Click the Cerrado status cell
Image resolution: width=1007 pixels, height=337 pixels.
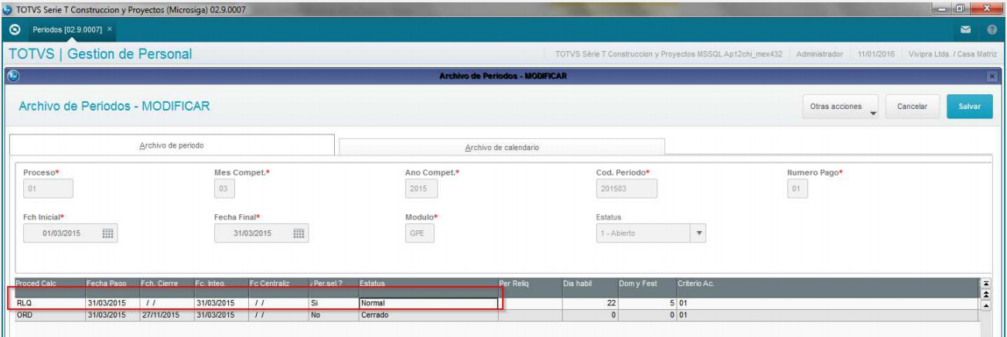coord(428,315)
